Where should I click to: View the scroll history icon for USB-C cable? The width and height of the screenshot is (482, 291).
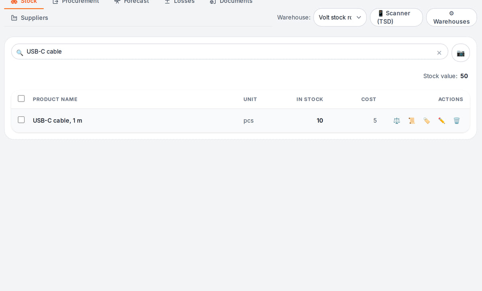[x=412, y=120]
